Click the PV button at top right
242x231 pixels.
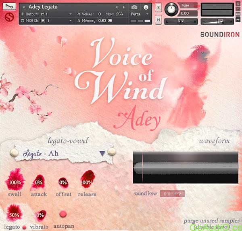pos(238,20)
